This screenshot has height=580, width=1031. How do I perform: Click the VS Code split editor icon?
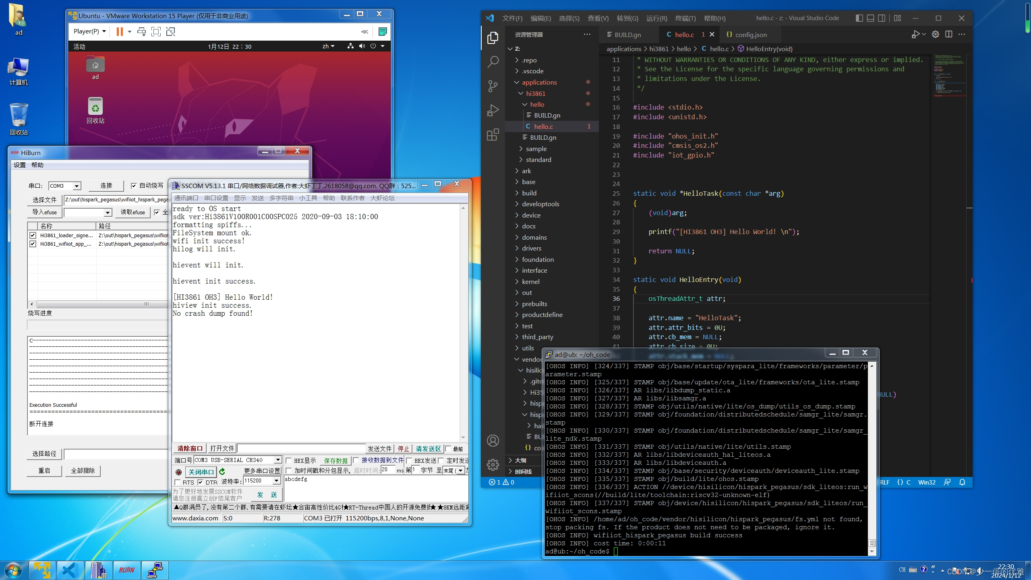click(x=948, y=34)
